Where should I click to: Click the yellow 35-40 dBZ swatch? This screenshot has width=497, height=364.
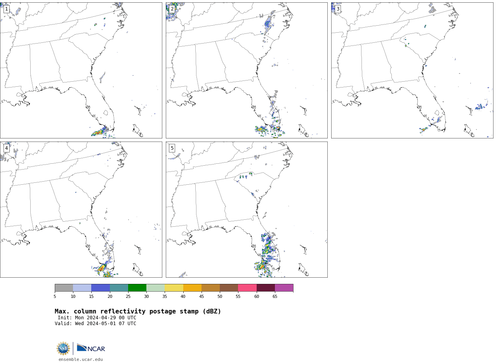pos(174,288)
